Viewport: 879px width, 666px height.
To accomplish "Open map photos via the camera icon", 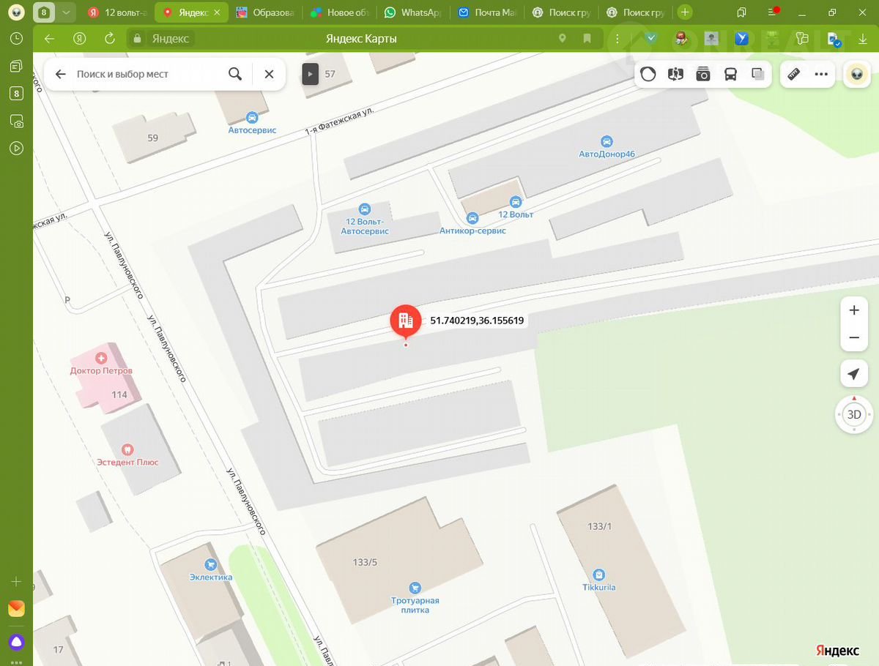I will point(703,74).
